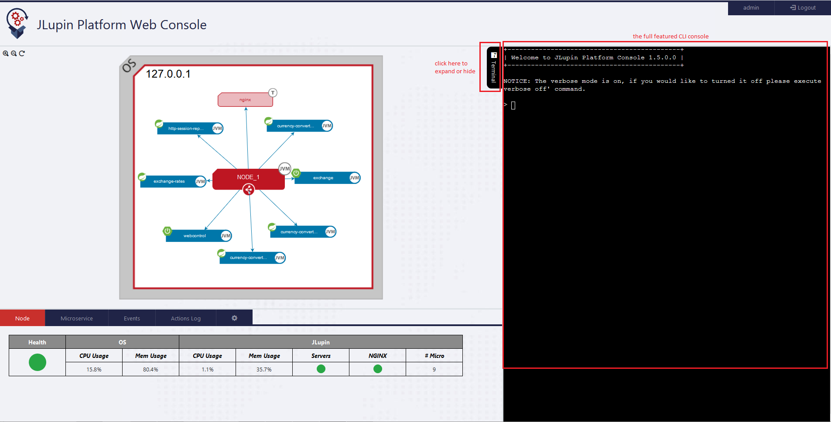Zoom out of the node diagram
831x422 pixels.
14,53
